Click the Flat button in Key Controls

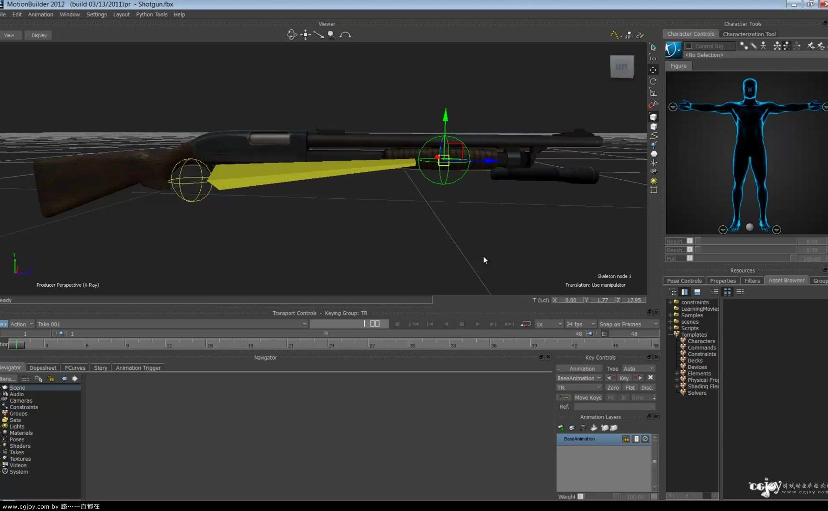point(630,388)
